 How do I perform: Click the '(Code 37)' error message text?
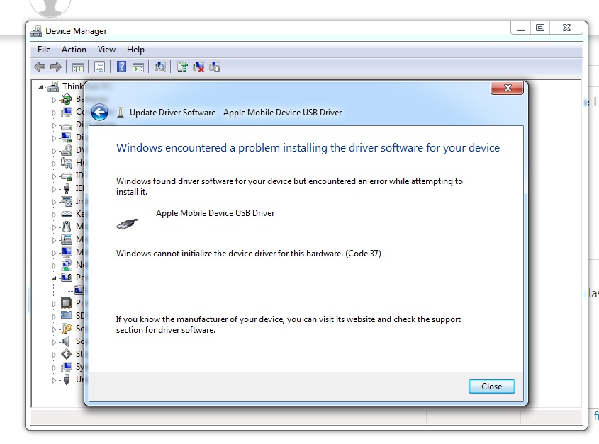click(249, 254)
